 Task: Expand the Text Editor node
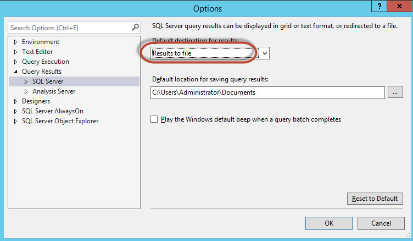[x=15, y=52]
